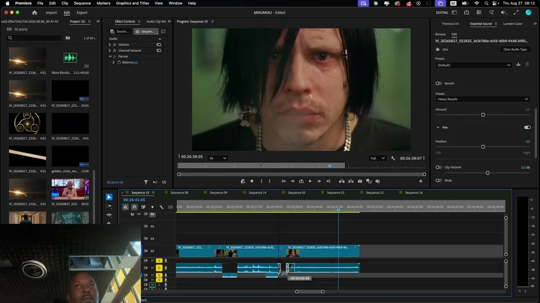Switch to Export mode
This screenshot has width=540, height=303.
tap(82, 13)
